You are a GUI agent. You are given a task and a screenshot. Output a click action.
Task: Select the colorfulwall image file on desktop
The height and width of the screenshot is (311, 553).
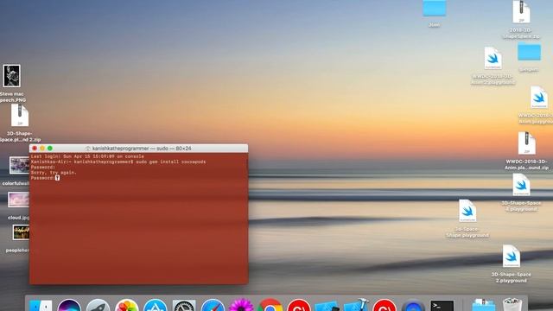coord(19,165)
